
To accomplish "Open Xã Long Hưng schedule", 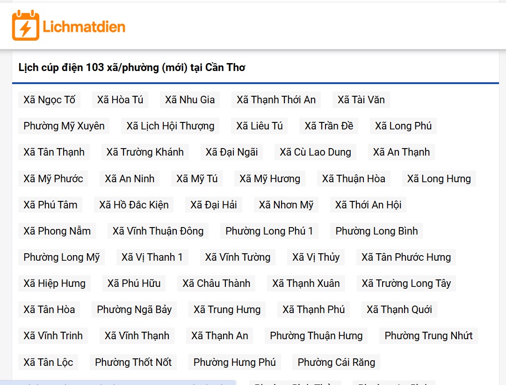I will tap(439, 178).
